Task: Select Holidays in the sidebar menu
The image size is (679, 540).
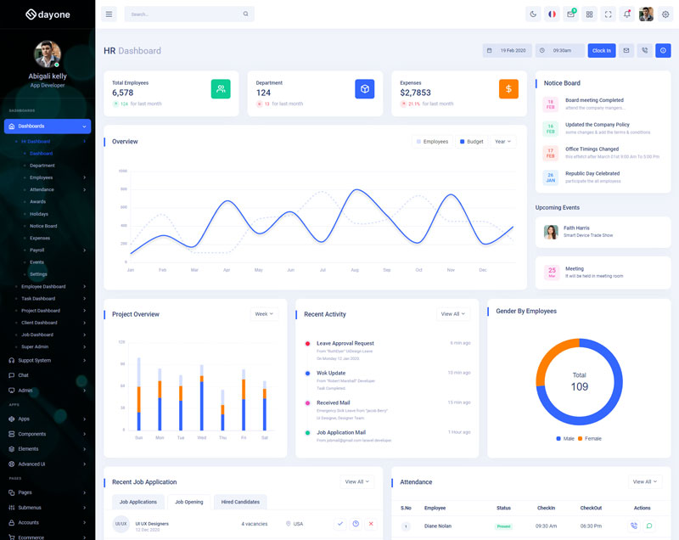Action: 39,214
